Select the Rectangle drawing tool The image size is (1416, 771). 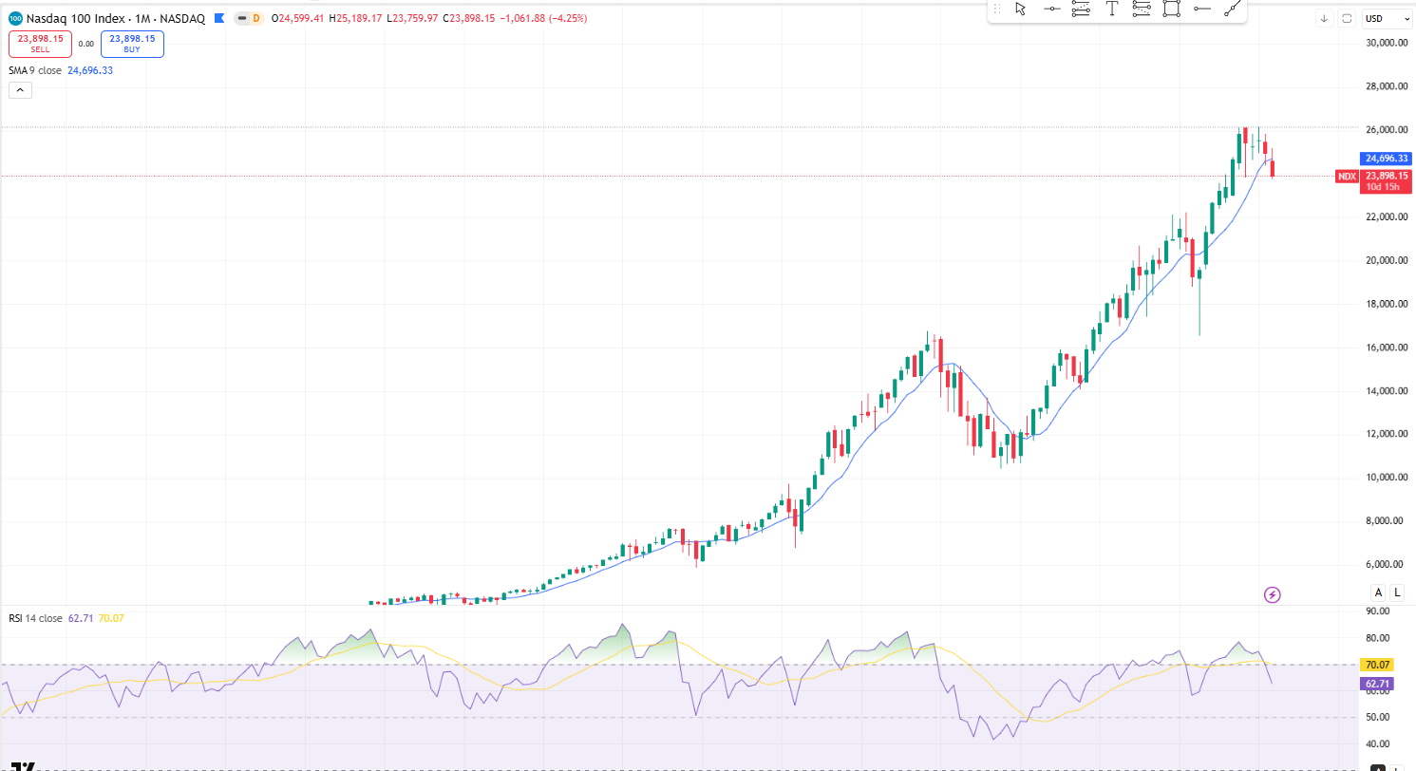click(1172, 9)
